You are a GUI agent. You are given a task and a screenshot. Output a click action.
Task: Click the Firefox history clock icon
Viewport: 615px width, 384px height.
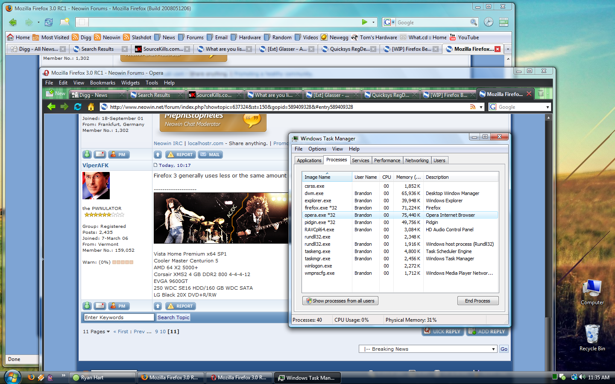click(489, 22)
